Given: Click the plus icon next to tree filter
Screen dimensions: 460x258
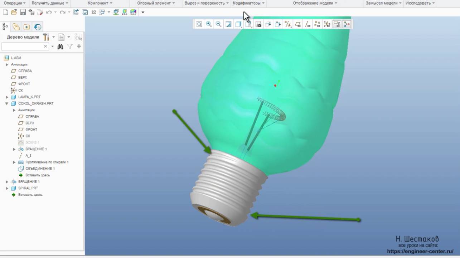Looking at the screenshot, I should tap(79, 47).
